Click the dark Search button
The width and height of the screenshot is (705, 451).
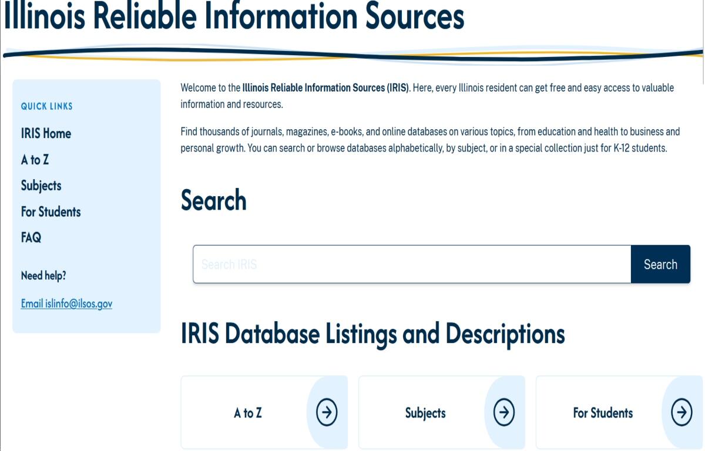pos(660,264)
